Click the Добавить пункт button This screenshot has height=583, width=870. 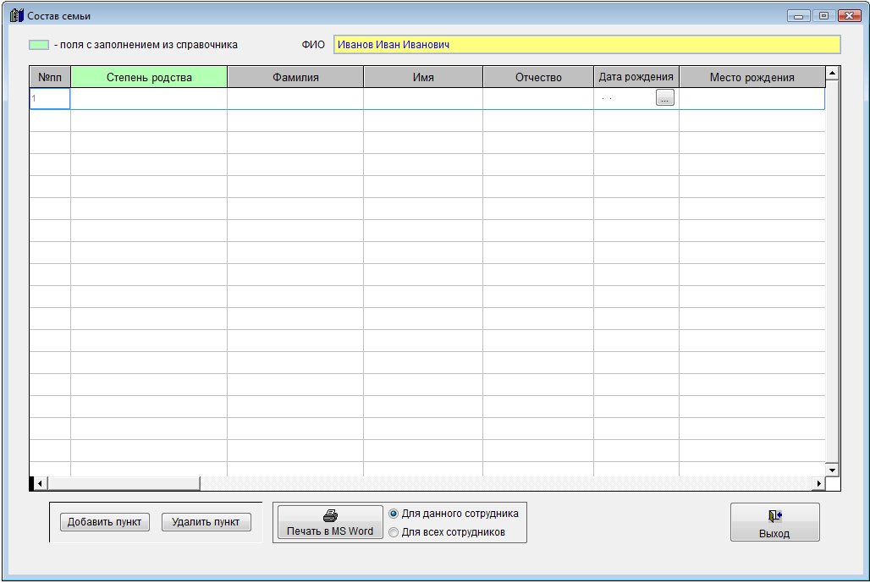[x=105, y=522]
